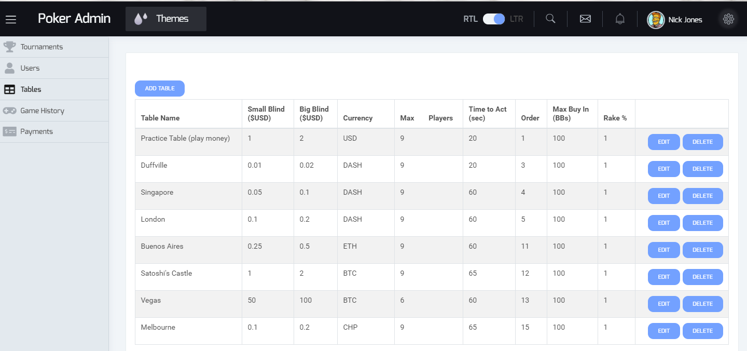Select Tables in the sidebar
747x351 pixels.
coord(31,89)
